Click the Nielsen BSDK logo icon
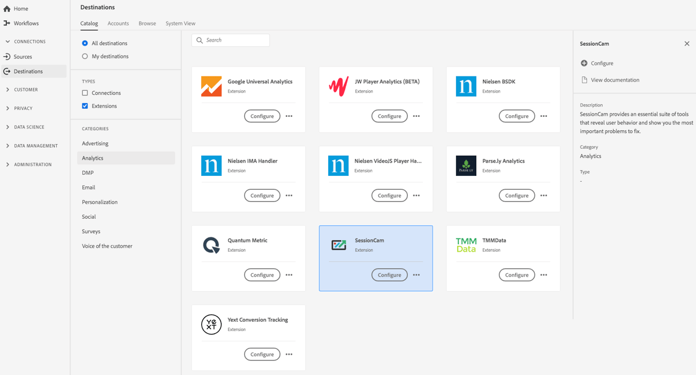The width and height of the screenshot is (696, 375). point(466,86)
